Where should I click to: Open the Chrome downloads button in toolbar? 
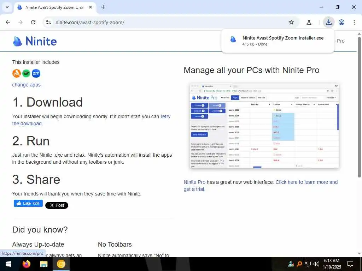click(328, 22)
